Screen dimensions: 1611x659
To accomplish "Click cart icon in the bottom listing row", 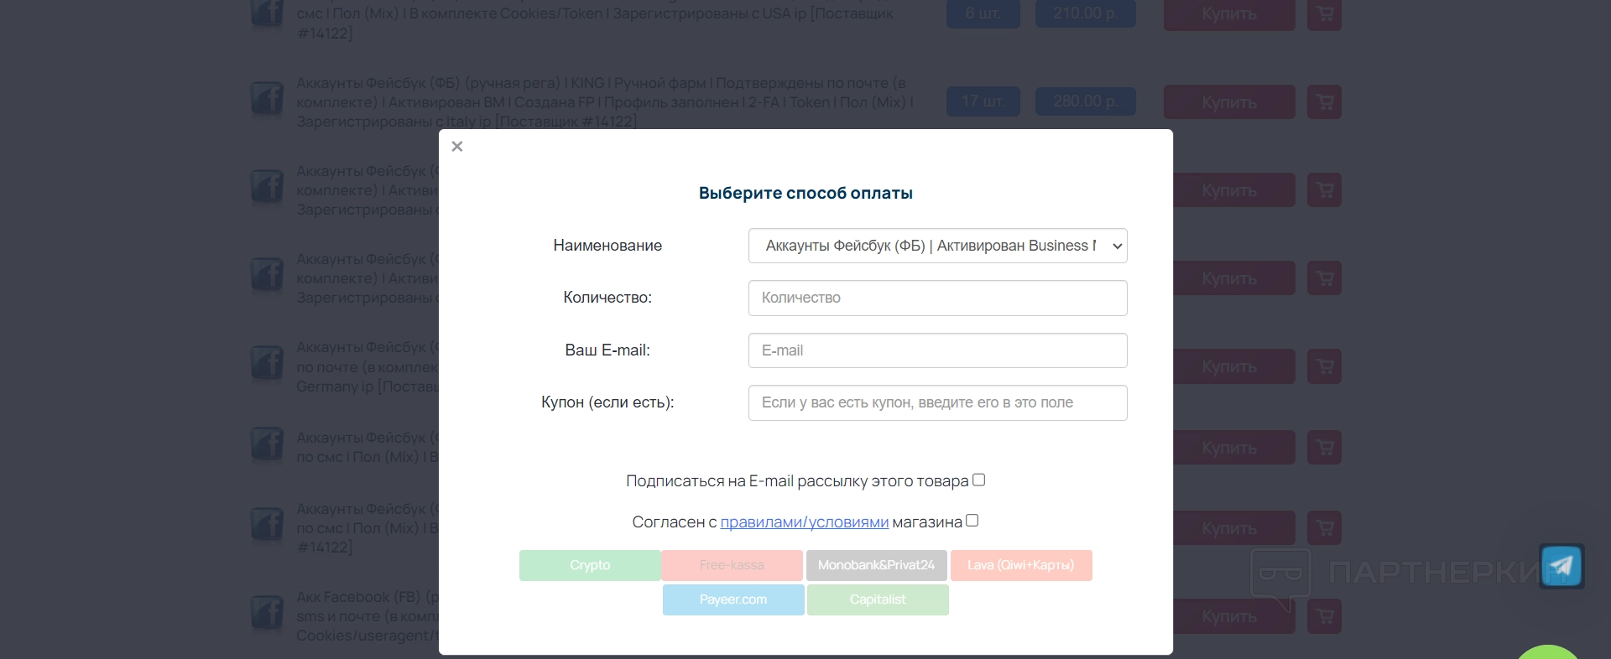I will pos(1324,616).
